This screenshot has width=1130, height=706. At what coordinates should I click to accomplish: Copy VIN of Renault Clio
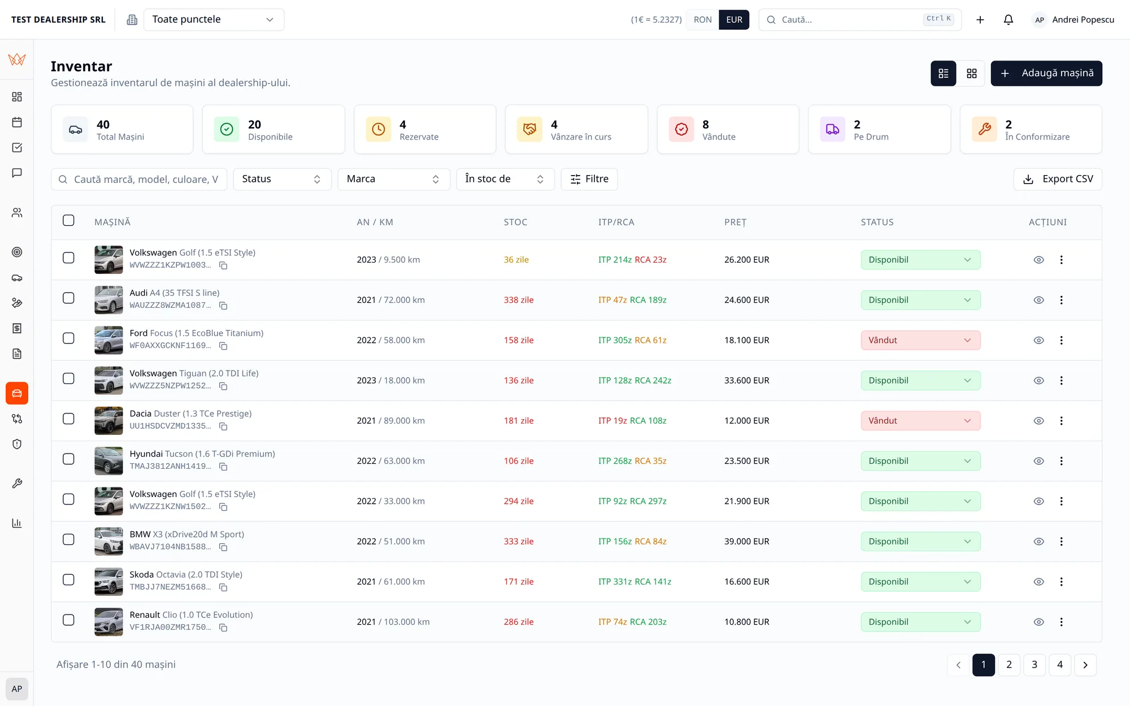click(x=223, y=627)
